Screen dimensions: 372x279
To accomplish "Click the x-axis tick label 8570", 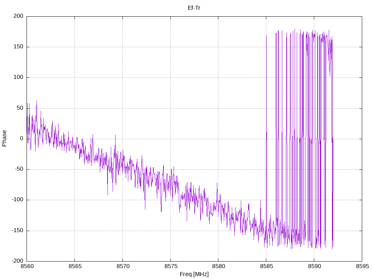I will (x=123, y=266).
